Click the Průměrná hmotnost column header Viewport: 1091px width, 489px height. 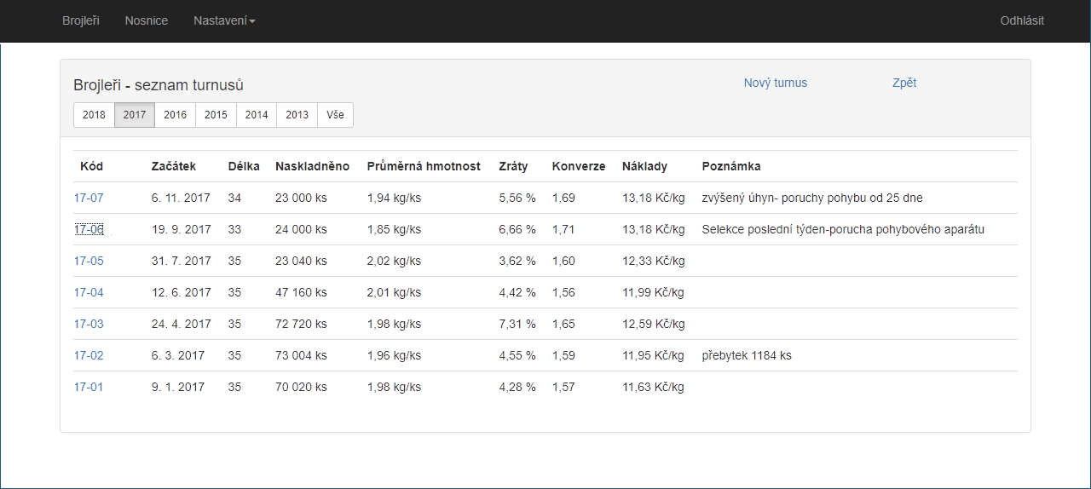pos(424,166)
